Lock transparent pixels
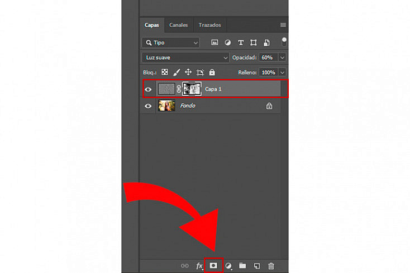The image size is (410, 273). click(x=164, y=72)
